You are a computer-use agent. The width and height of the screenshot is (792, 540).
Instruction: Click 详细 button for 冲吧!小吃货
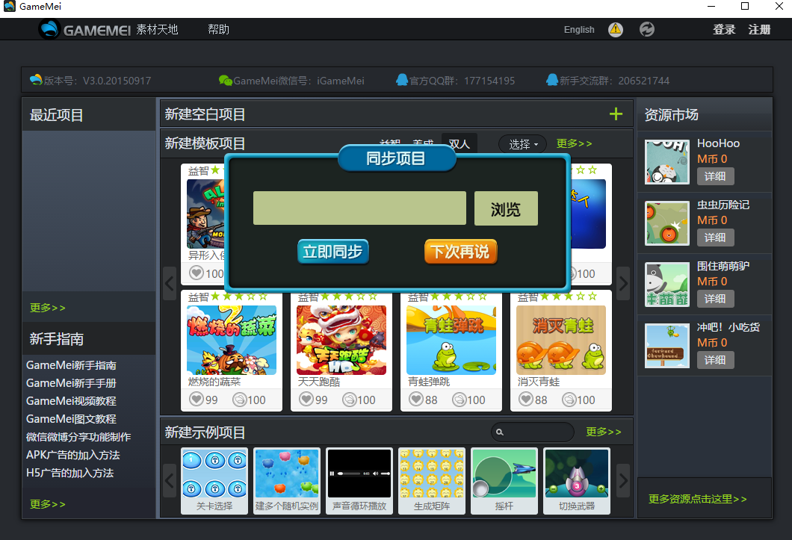pyautogui.click(x=715, y=360)
